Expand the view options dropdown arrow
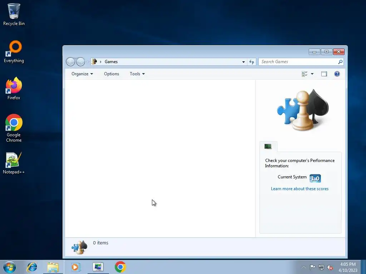 click(x=312, y=74)
